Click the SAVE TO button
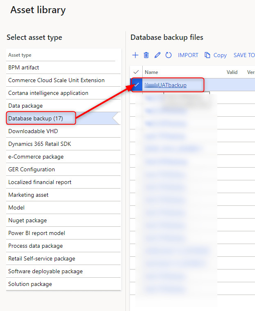255x311 pixels. [244, 55]
